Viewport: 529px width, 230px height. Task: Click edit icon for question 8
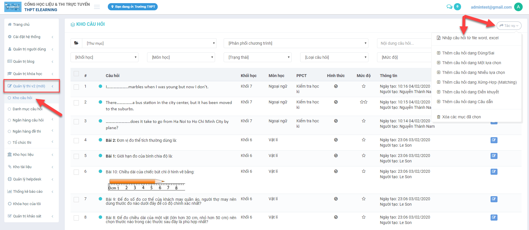click(x=494, y=217)
